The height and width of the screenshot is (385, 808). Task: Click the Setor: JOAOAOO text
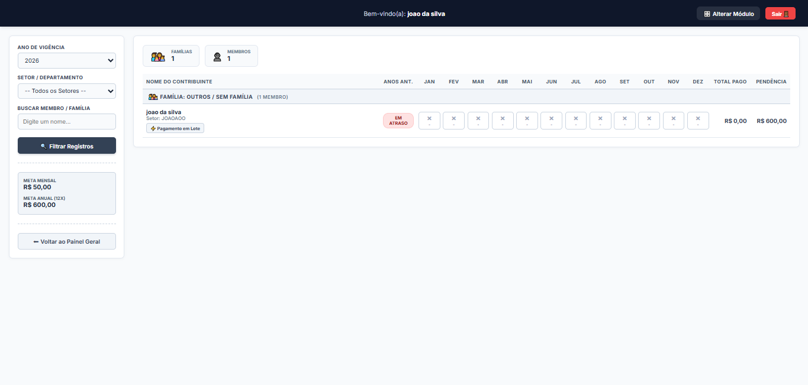click(x=166, y=118)
